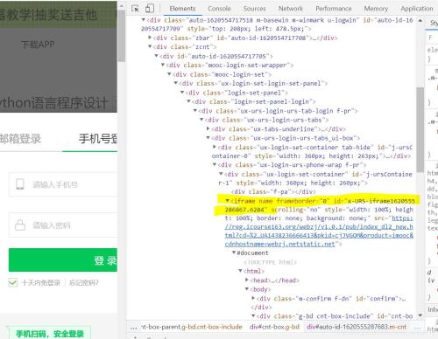Click the breadcrumb ellipsis at the bottom left
This screenshot has width=438, height=339.
click(x=133, y=328)
